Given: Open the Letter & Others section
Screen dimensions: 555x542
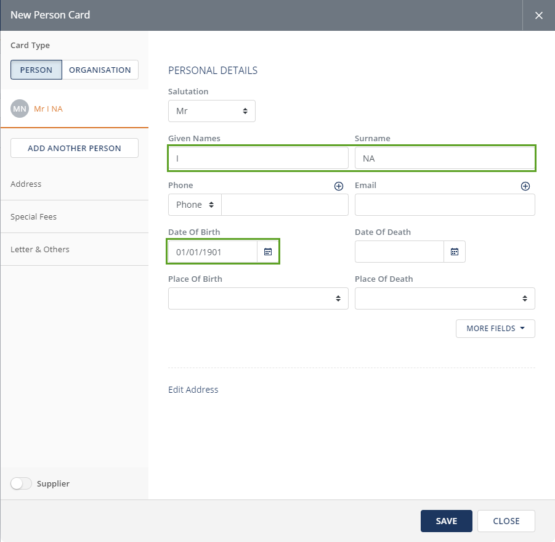Looking at the screenshot, I should [x=40, y=250].
